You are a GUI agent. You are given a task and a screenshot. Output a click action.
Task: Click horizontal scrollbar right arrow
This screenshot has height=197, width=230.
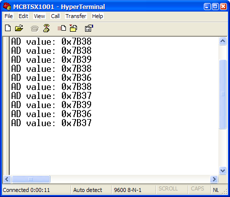(214, 179)
